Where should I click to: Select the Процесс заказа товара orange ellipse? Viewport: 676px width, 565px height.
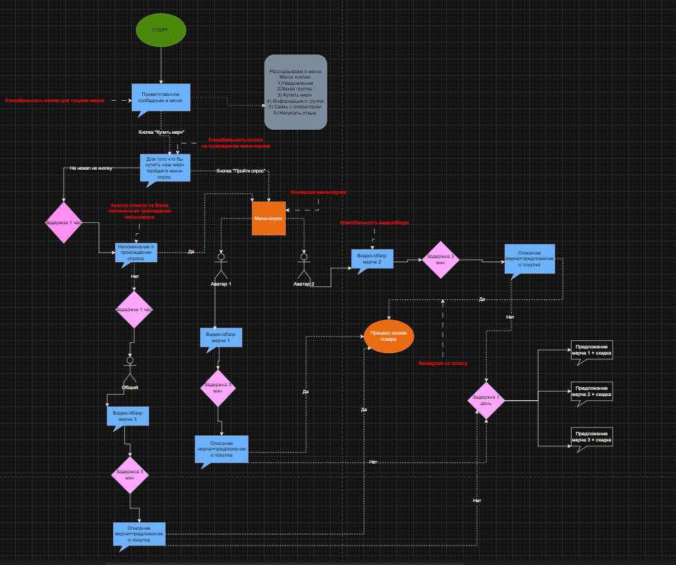[389, 337]
